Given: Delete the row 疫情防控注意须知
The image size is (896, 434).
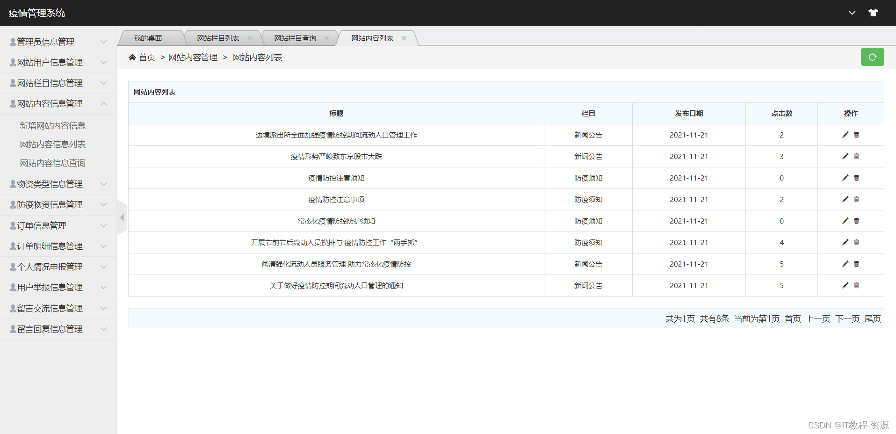Looking at the screenshot, I should [x=857, y=178].
